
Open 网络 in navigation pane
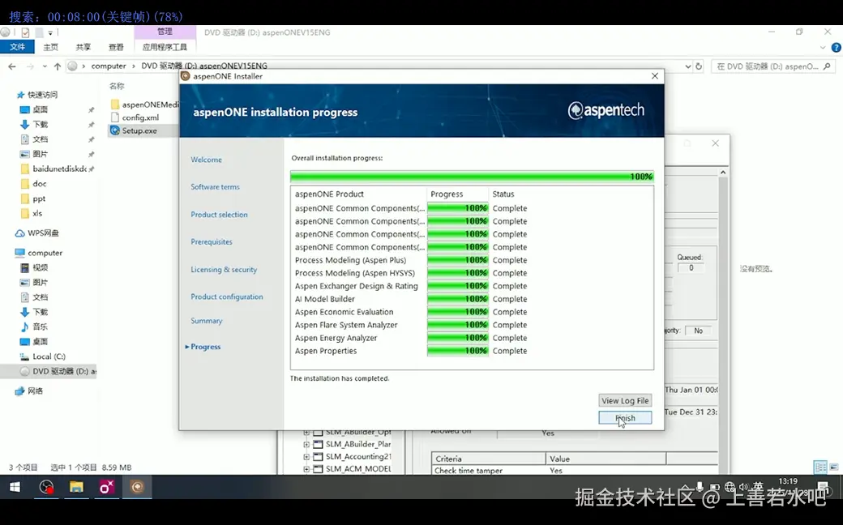point(29,391)
